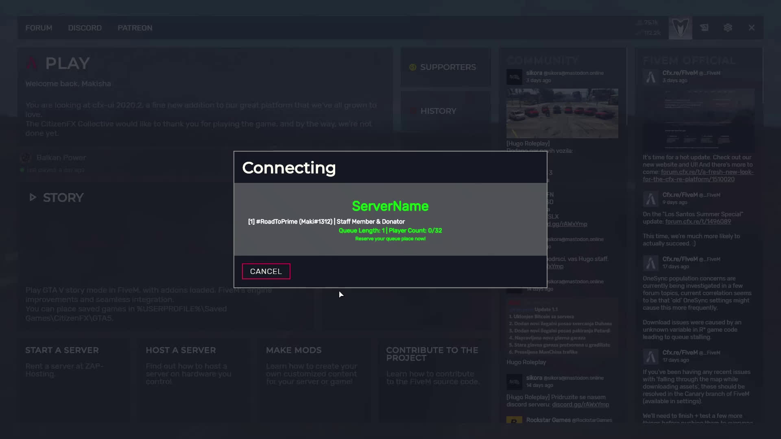
Task: Cancel the server connection
Action: [266, 272]
